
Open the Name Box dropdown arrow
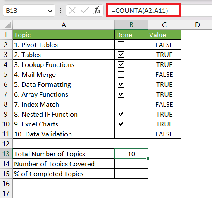(50, 11)
